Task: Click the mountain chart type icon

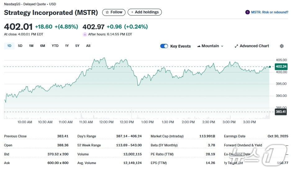Action: 198,46
